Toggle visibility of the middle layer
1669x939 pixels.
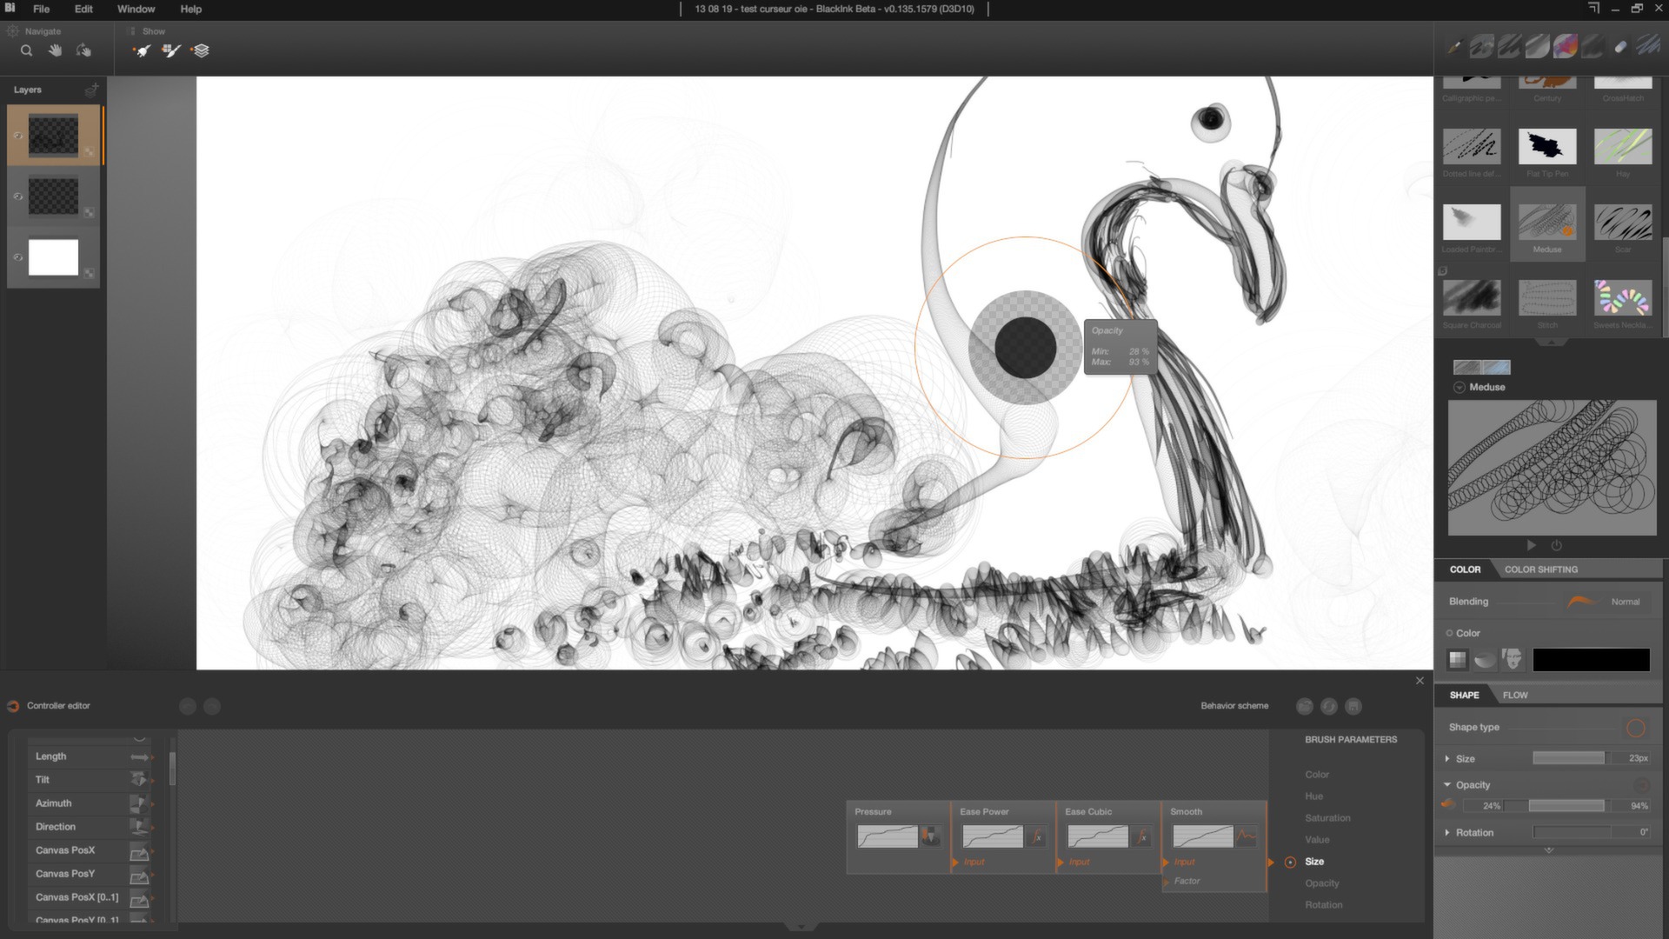point(18,196)
